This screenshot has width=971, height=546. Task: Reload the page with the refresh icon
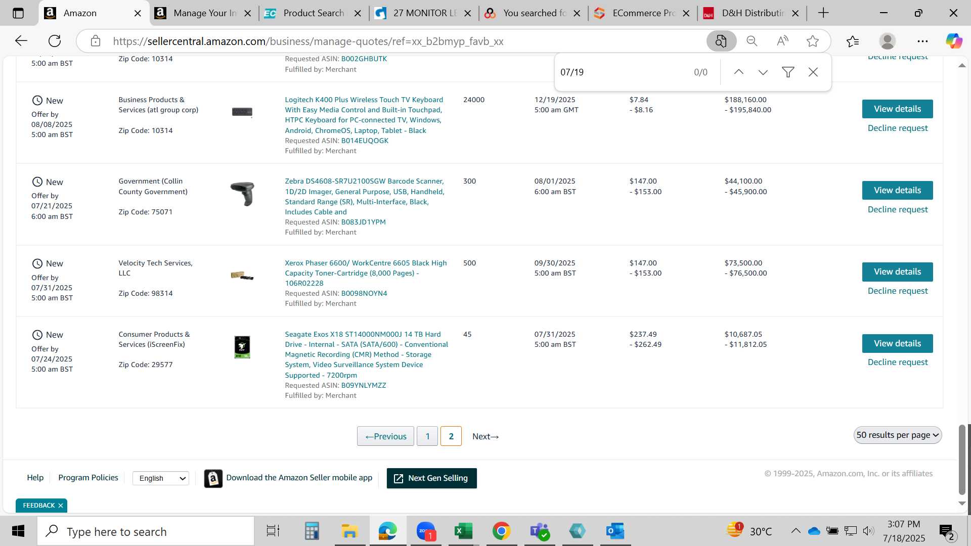pyautogui.click(x=55, y=41)
